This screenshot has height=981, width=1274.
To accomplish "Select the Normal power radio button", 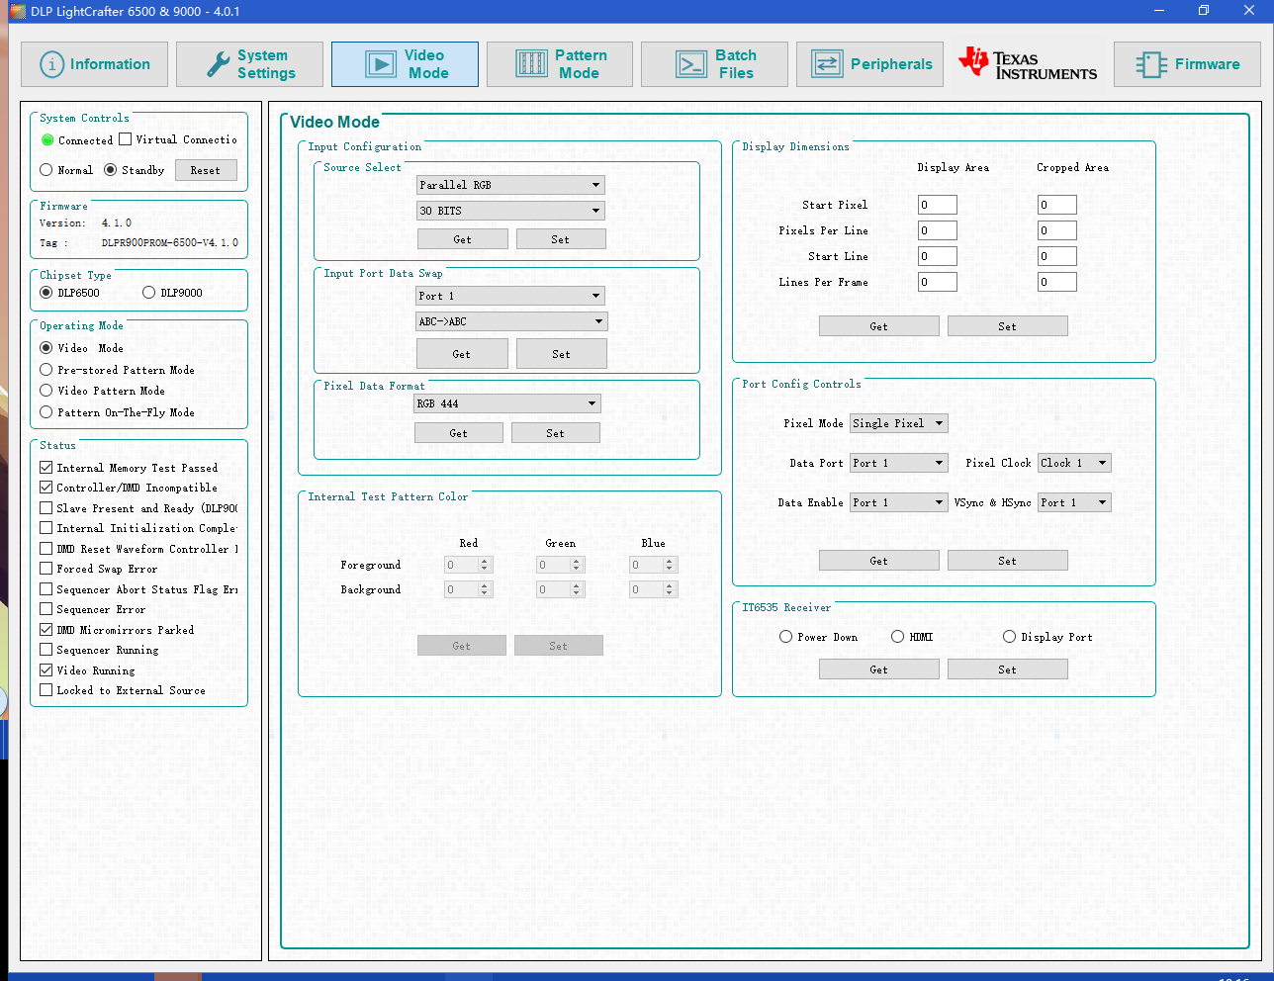I will pos(46,170).
